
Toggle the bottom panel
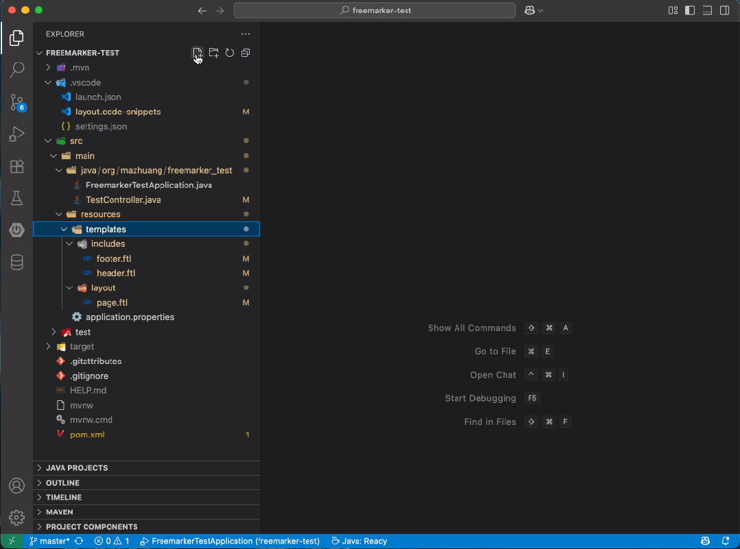pyautogui.click(x=707, y=10)
